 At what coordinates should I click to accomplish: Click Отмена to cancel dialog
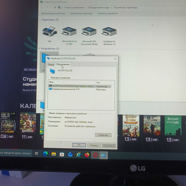point(94,145)
